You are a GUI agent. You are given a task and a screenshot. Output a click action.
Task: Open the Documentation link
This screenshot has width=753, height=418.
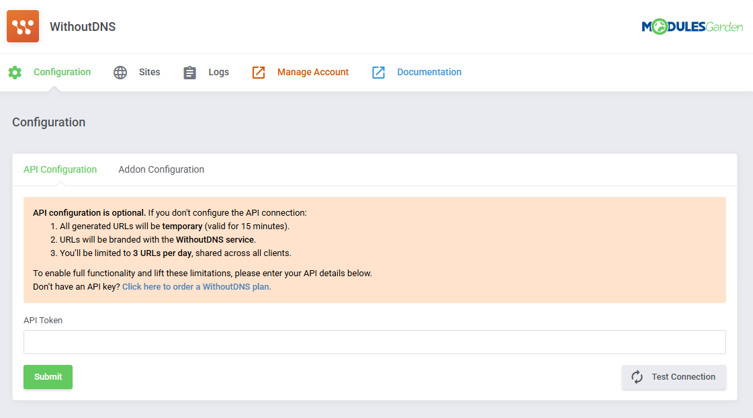[429, 72]
